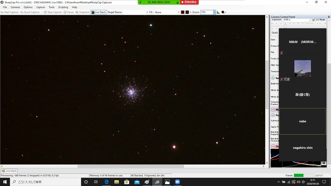Stop screen sharing with red button
This screenshot has height=186, width=331.
click(189, 2)
